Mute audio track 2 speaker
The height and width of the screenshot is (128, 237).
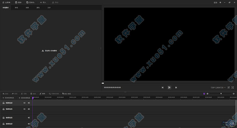(29, 124)
